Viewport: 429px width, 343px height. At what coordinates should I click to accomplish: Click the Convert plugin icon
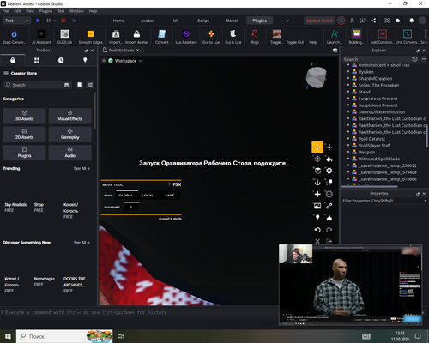(162, 34)
